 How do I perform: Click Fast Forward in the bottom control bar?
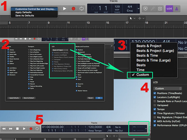pos(11,129)
